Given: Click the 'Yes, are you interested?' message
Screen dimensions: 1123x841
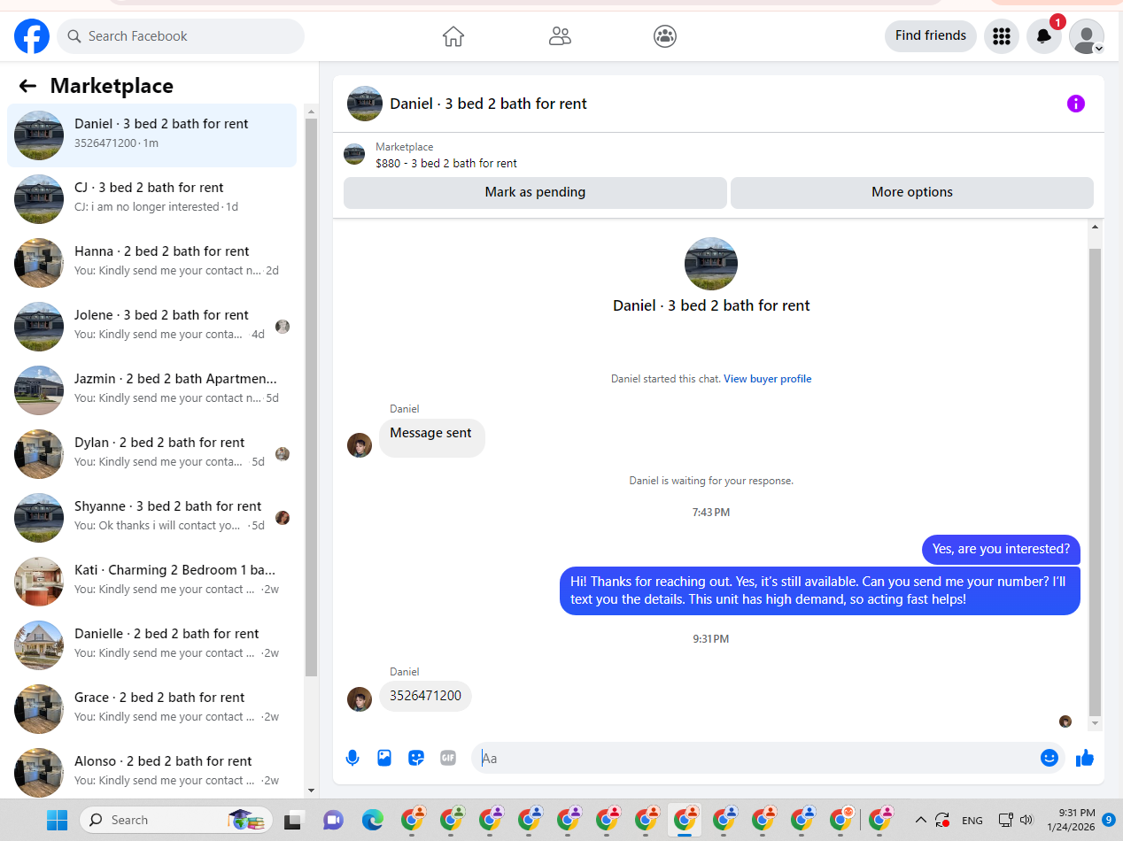Looking at the screenshot, I should tap(1001, 549).
